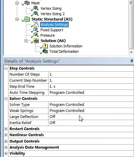
Task: Expand the Restart Controls section
Action: click(6, 129)
